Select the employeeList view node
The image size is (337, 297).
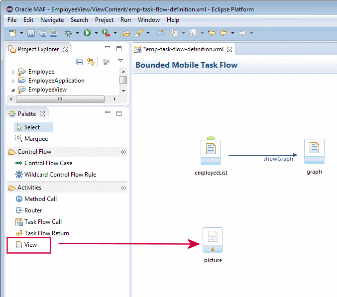coord(211,152)
